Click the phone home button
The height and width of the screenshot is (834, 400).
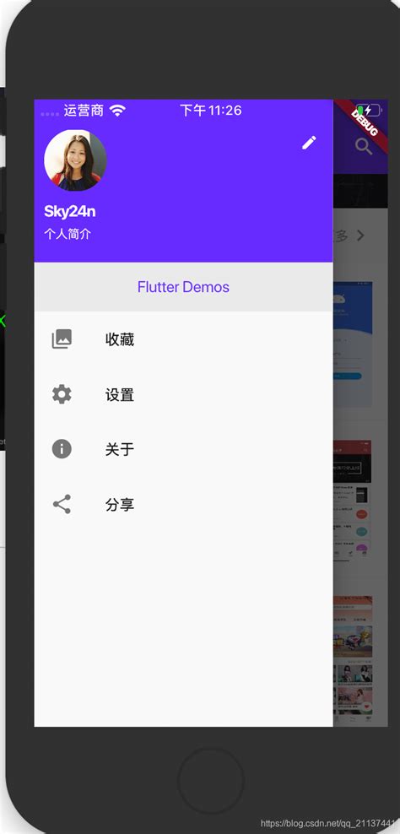(211, 780)
